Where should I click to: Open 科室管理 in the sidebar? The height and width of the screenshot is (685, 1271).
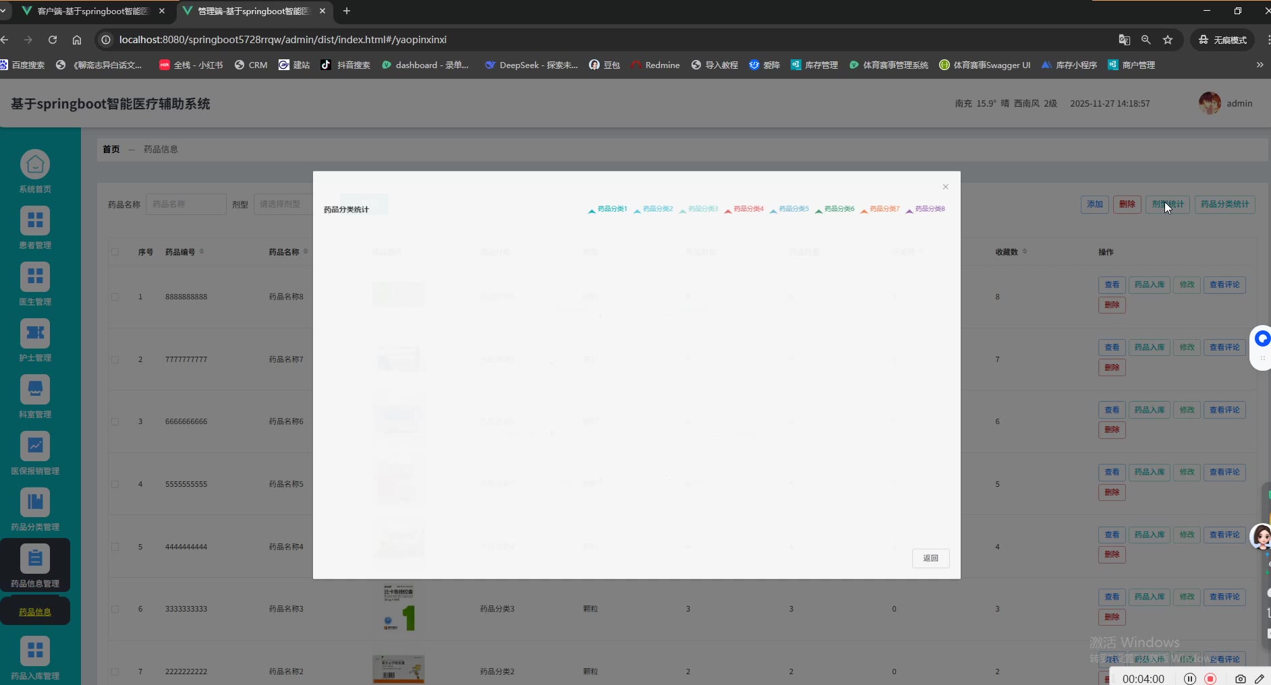pos(35,390)
